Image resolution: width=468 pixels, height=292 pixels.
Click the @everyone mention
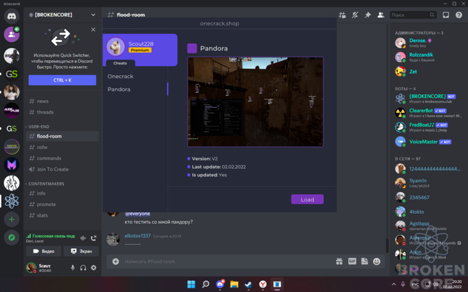137,214
